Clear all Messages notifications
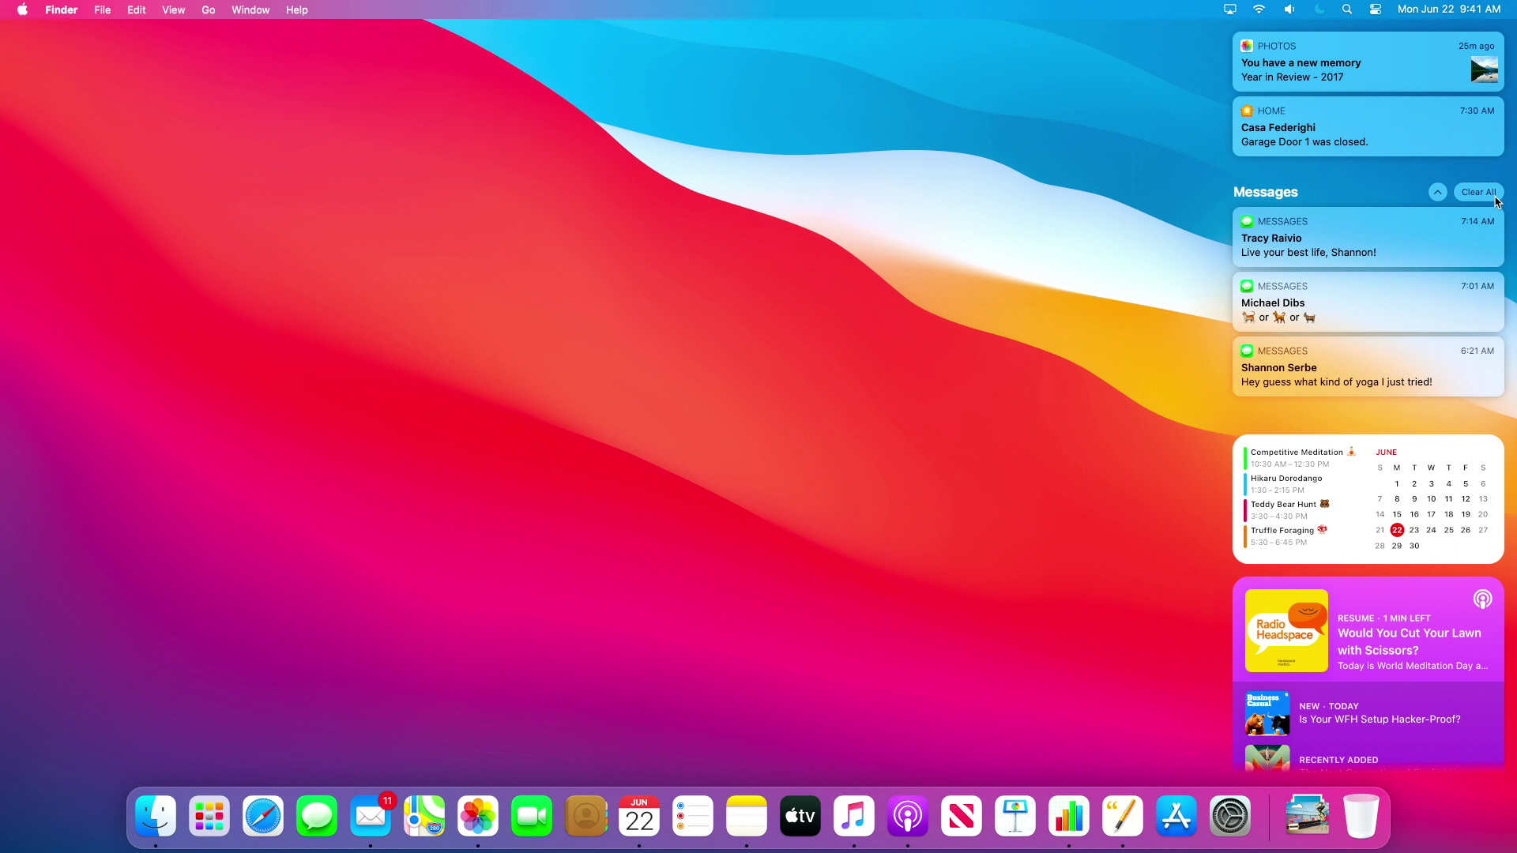This screenshot has width=1517, height=853. click(1478, 192)
